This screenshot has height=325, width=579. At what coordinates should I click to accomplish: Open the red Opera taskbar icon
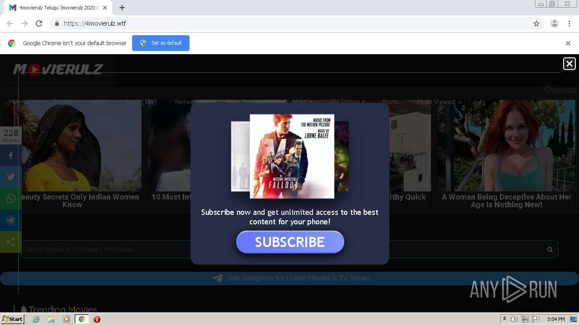pyautogui.click(x=97, y=319)
